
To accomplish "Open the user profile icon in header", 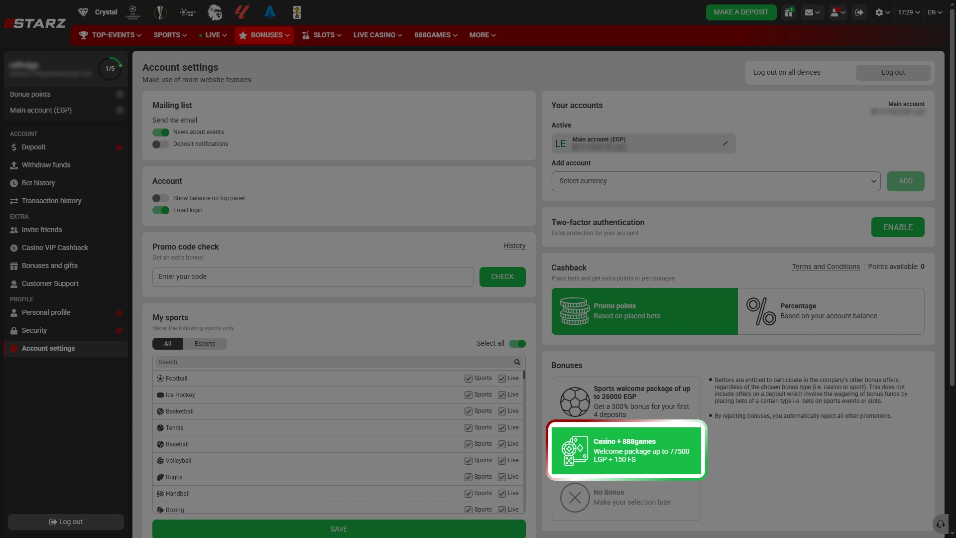I will (x=837, y=12).
